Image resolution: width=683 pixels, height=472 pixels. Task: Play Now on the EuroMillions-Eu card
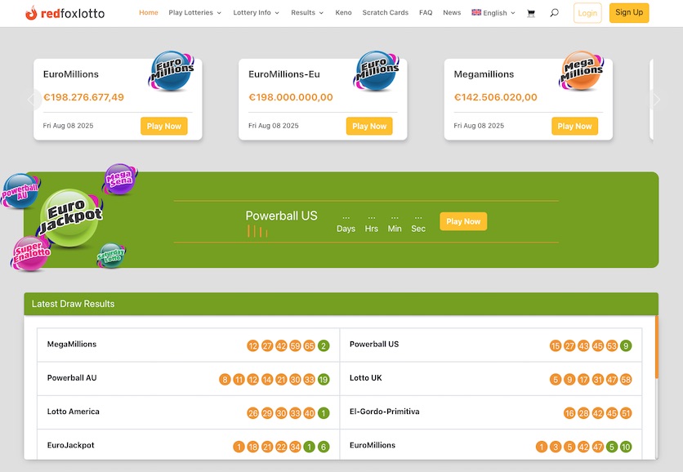369,126
